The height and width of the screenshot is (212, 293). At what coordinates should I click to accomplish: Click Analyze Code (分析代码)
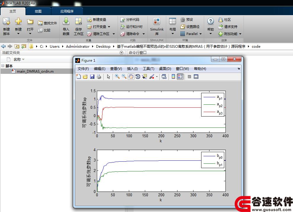click(130, 20)
